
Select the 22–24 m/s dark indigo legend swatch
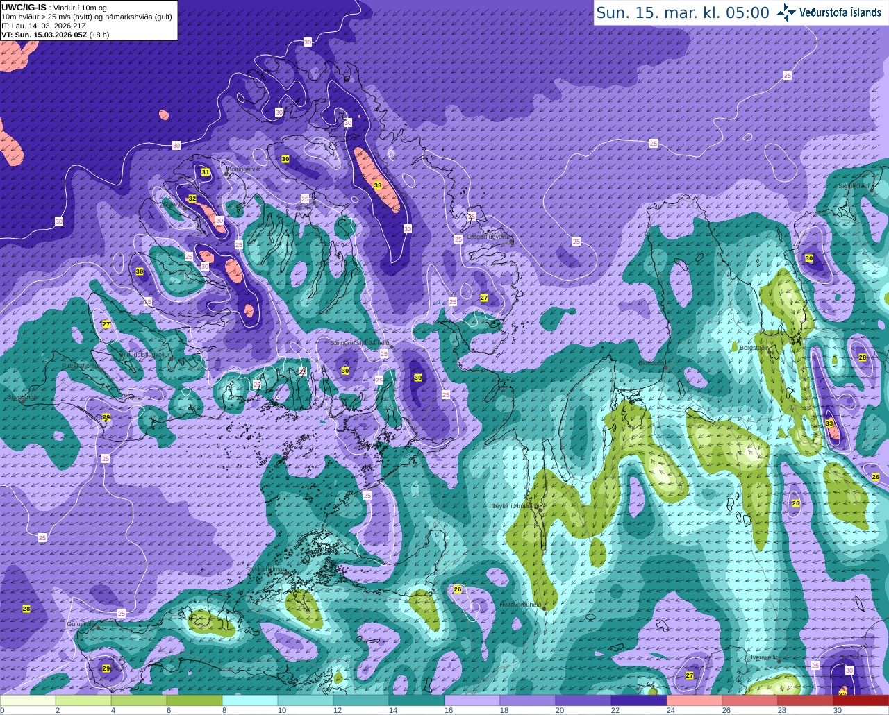(x=639, y=700)
